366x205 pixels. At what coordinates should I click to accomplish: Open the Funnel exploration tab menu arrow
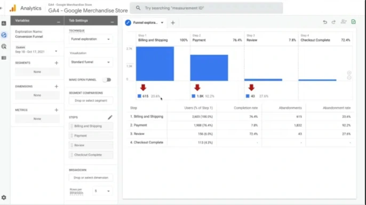click(x=162, y=22)
